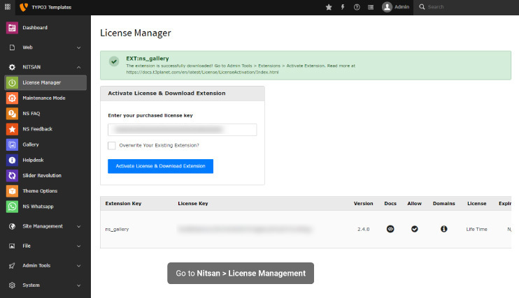Open NS Whatsapp module label
Image resolution: width=519 pixels, height=298 pixels.
coord(38,207)
